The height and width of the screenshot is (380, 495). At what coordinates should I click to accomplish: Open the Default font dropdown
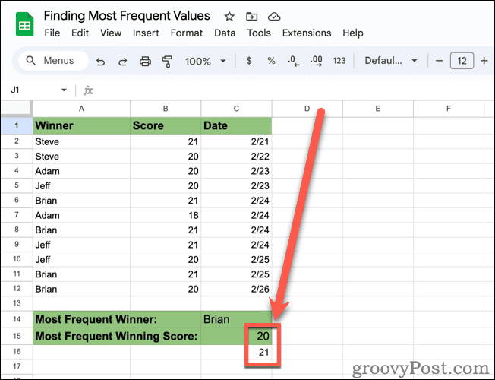(x=391, y=60)
